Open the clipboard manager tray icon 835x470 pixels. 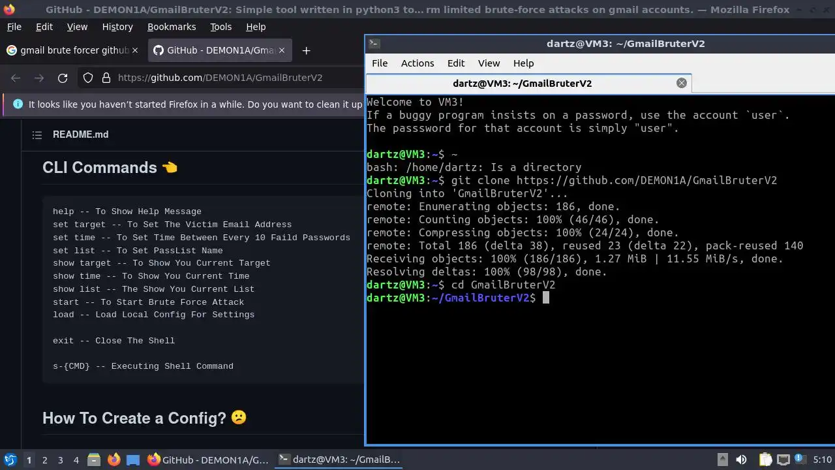(765, 460)
